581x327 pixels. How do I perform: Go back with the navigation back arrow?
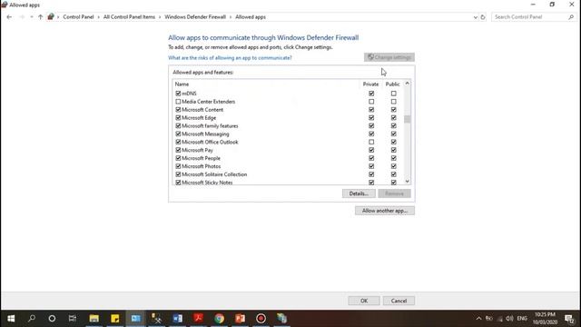click(9, 17)
